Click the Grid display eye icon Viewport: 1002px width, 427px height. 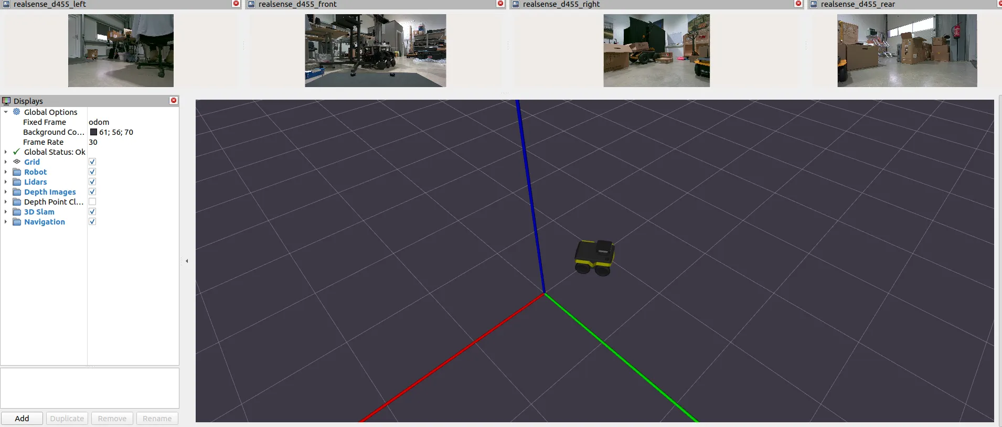coord(17,162)
